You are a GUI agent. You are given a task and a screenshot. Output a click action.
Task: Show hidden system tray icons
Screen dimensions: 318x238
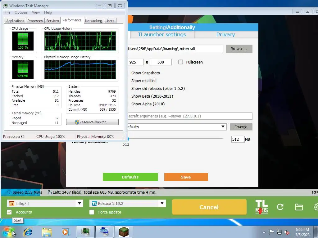point(264,232)
